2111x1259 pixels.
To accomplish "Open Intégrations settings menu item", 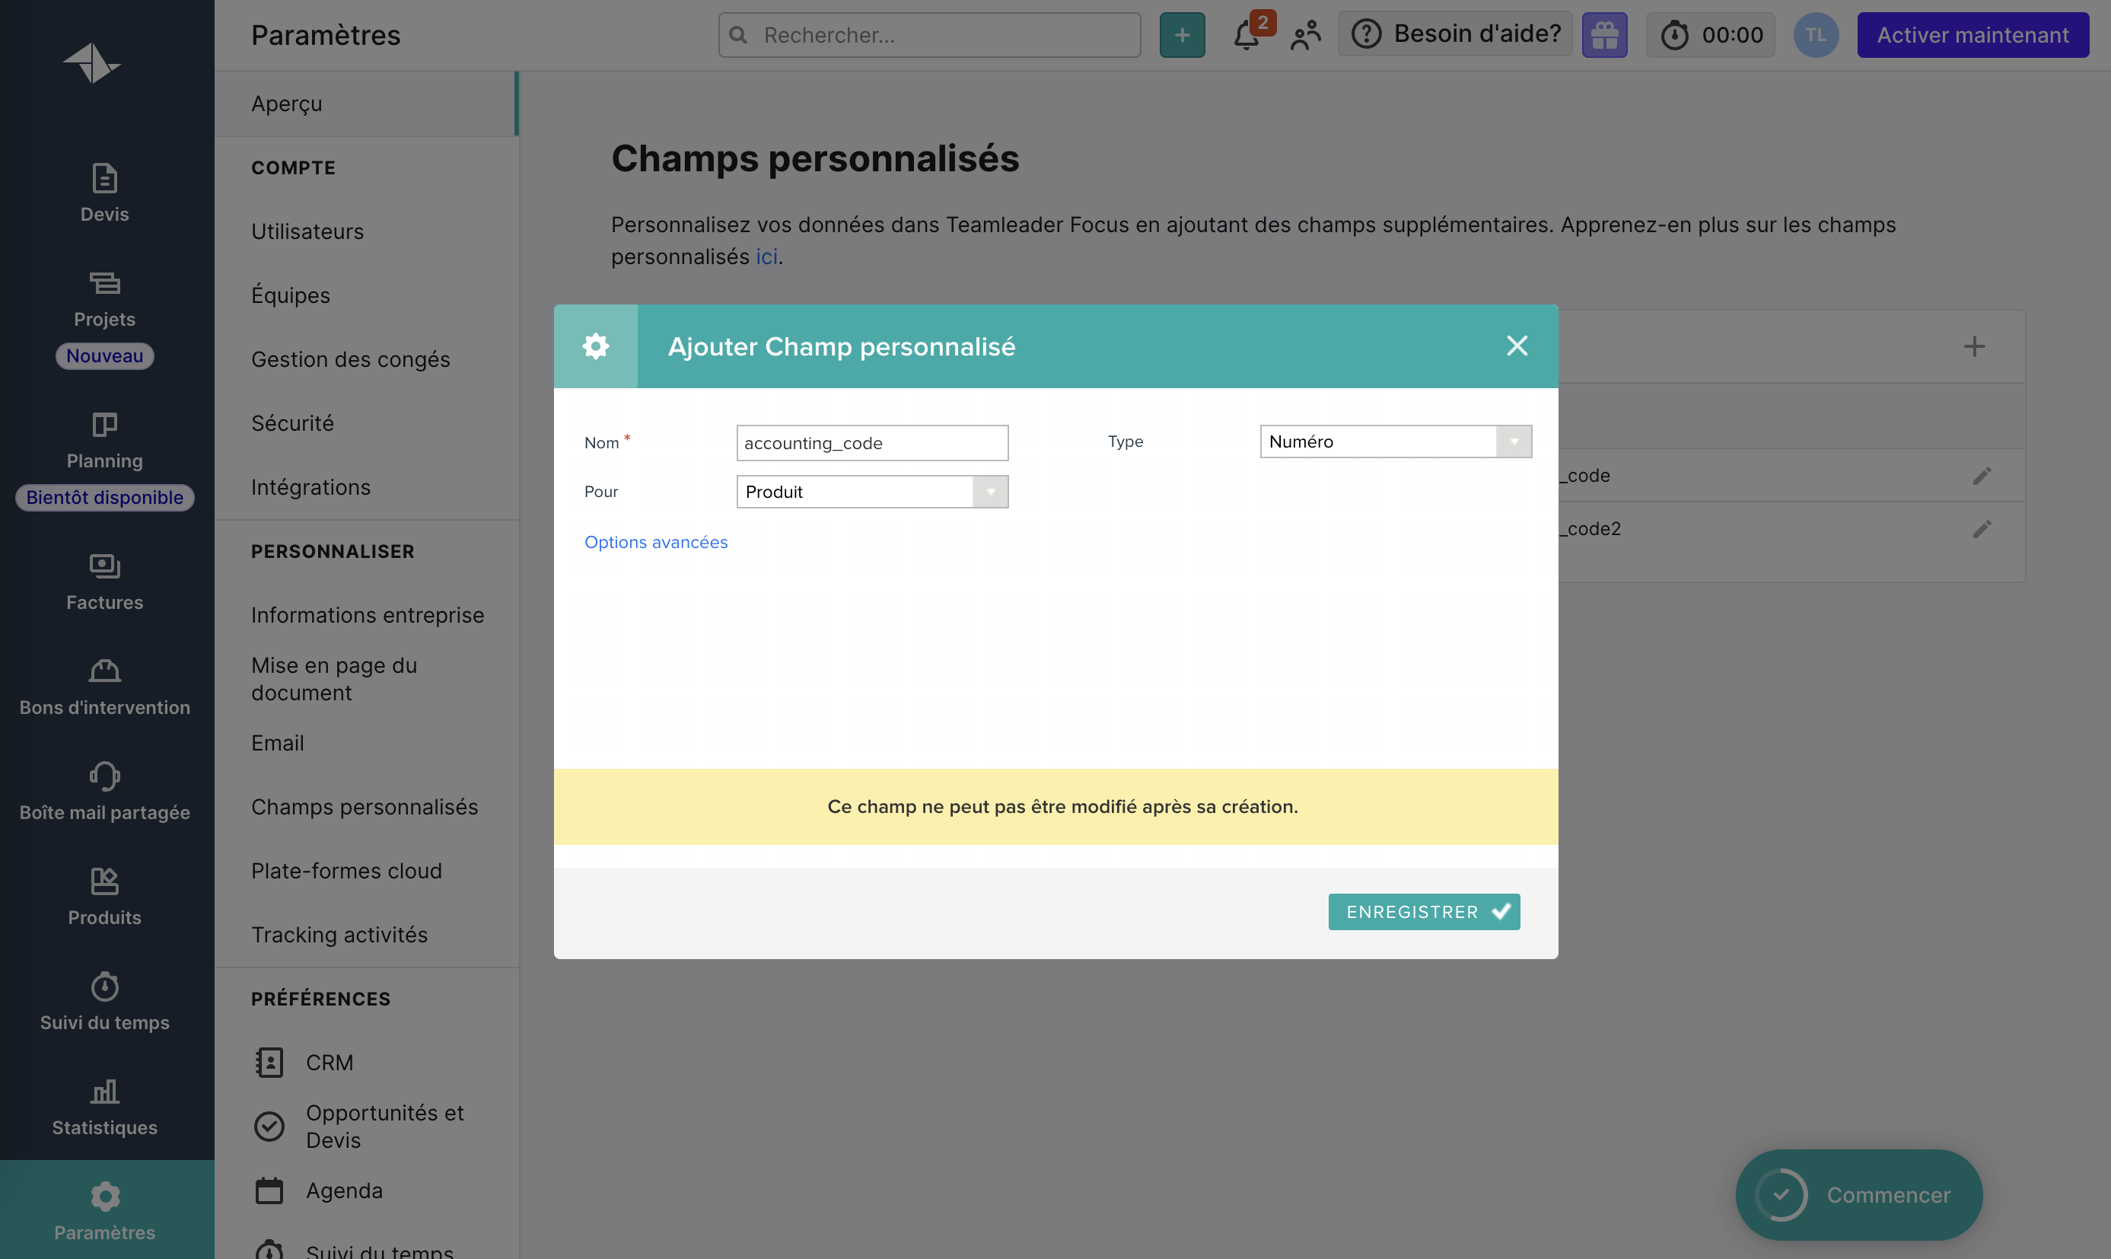I will click(x=310, y=487).
